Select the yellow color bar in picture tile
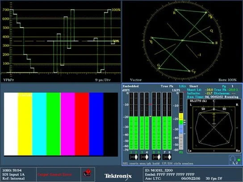Viewport: 243px width, 182px height. (x=25, y=124)
